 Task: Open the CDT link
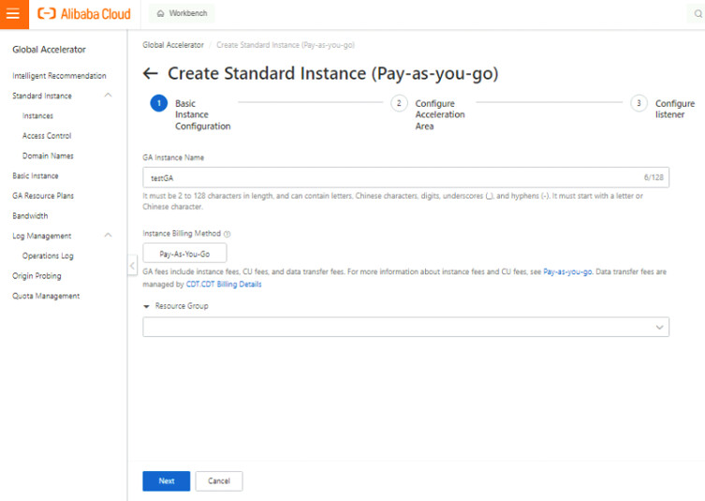[193, 285]
